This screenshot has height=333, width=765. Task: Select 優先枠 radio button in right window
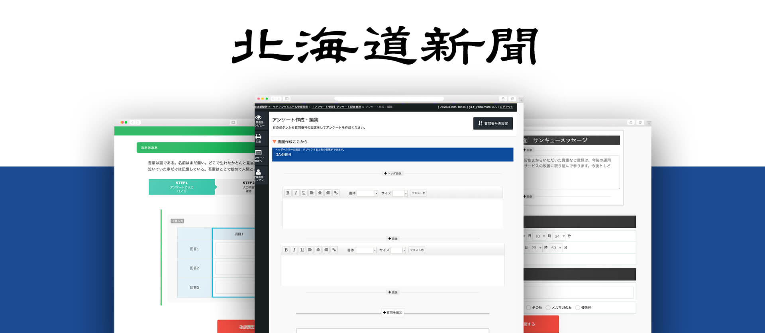(577, 308)
